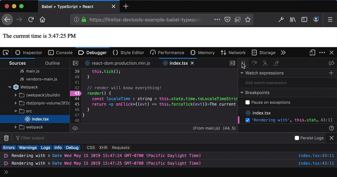Open the debugger shortcuts help icon
Image resolution: width=337 pixels, height=177 pixels.
coord(332,128)
